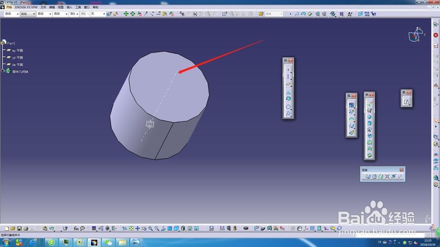Open the 文件 combo box
This screenshot has height=247, width=440.
(274, 14)
